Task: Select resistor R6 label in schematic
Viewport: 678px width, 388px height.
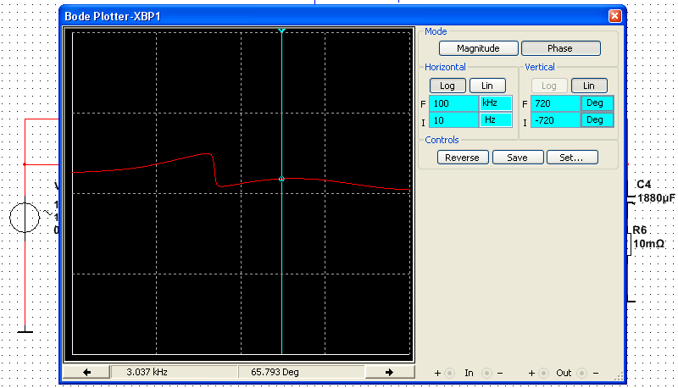Action: pyautogui.click(x=640, y=230)
